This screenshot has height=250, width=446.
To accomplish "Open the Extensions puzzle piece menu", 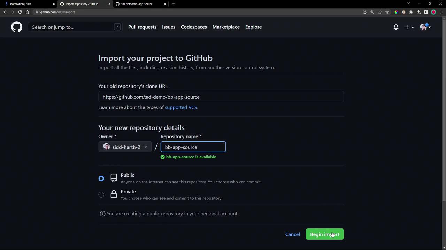I will pyautogui.click(x=411, y=12).
